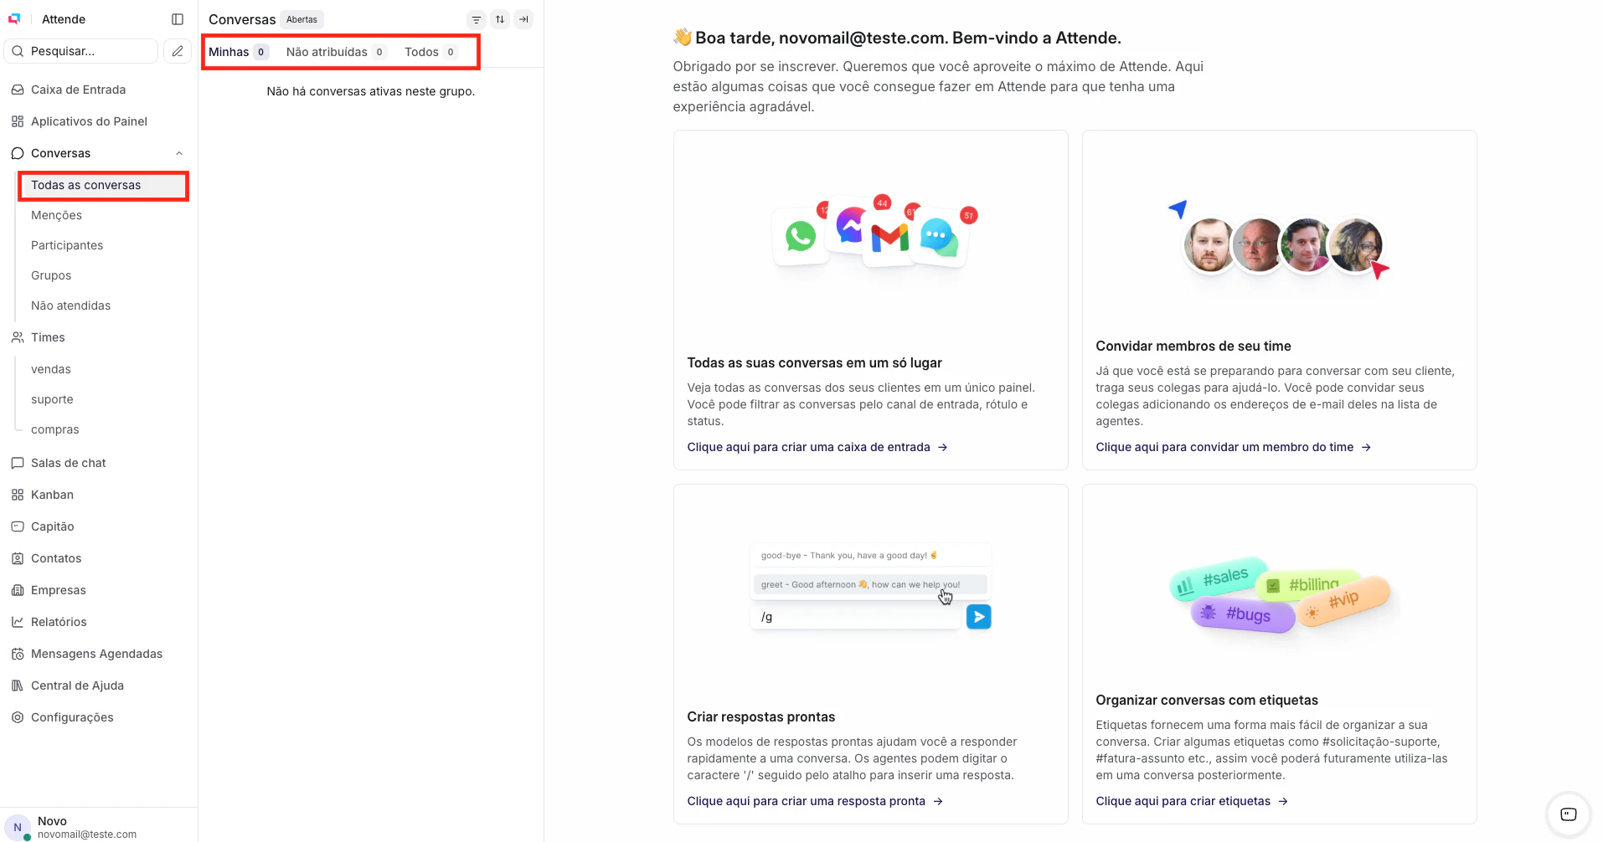Open the compras team
Viewport: 1603px width, 842px height.
55,429
